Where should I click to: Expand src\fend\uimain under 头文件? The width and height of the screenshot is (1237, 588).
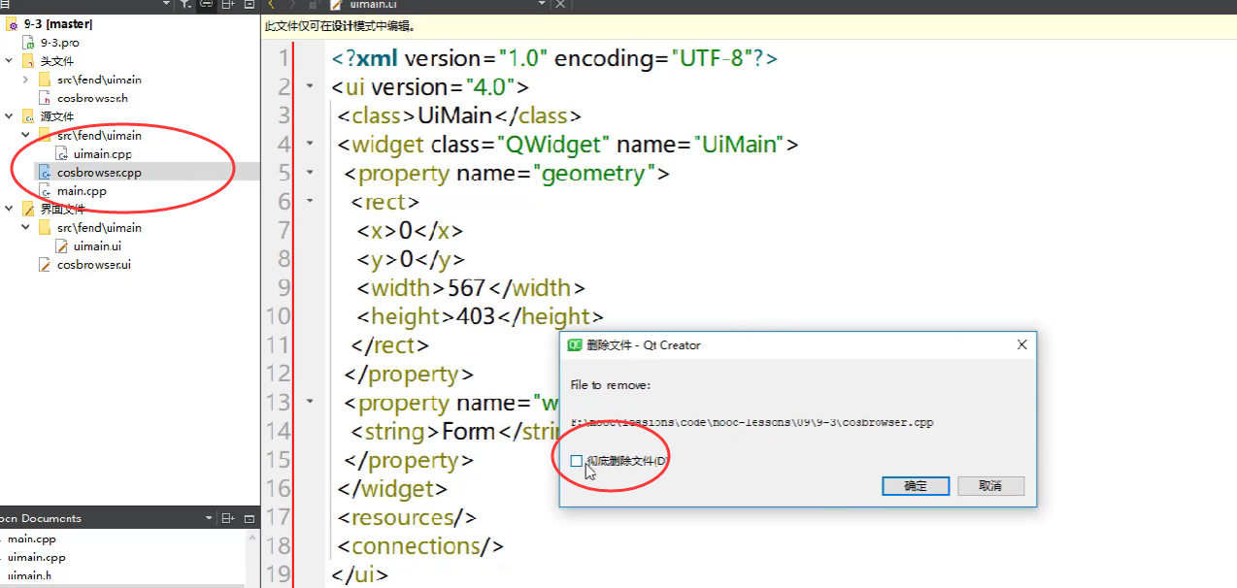26,80
